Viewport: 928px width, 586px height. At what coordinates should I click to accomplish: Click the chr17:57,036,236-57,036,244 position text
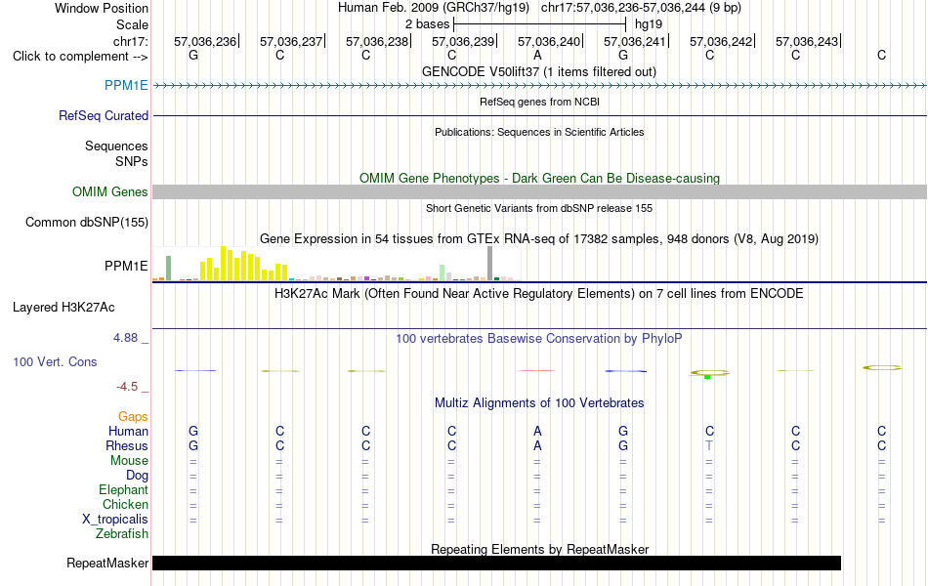pyautogui.click(x=641, y=8)
